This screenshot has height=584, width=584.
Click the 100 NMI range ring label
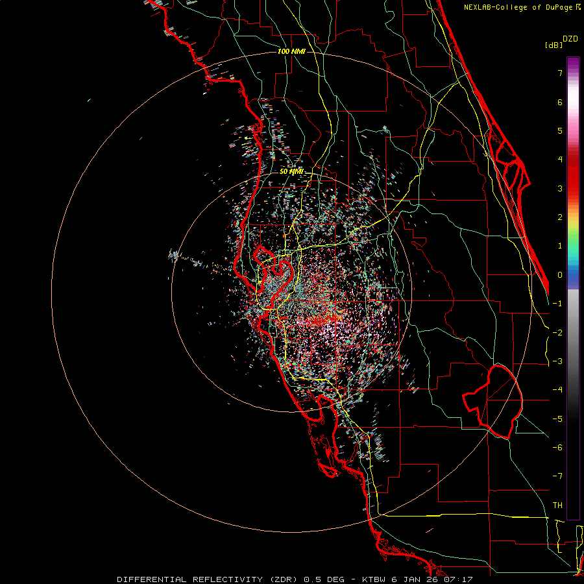tap(291, 51)
